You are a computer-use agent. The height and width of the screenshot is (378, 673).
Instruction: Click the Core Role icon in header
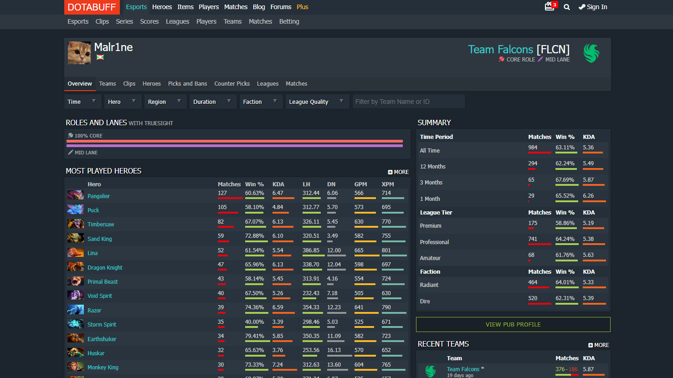click(502, 59)
